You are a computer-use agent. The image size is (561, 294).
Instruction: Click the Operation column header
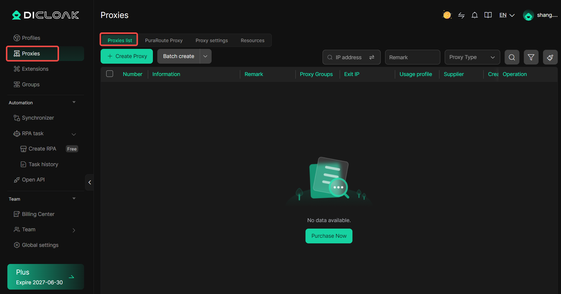pos(515,74)
